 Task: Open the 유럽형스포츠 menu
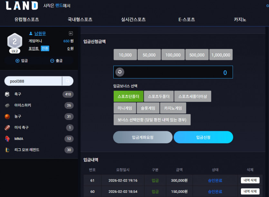coord(27,19)
